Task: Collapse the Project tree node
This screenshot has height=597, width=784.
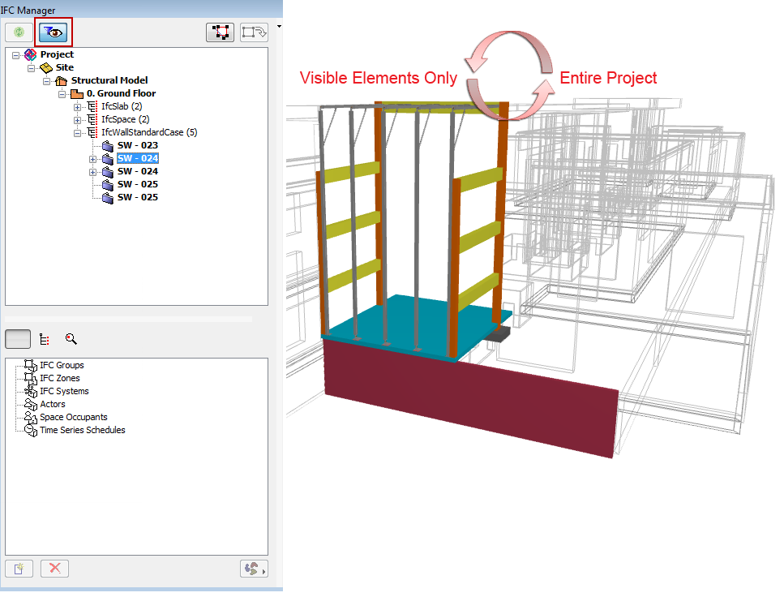Action: coord(16,55)
